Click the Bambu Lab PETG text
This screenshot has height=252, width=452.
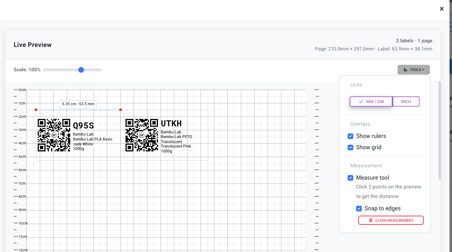pyautogui.click(x=176, y=137)
